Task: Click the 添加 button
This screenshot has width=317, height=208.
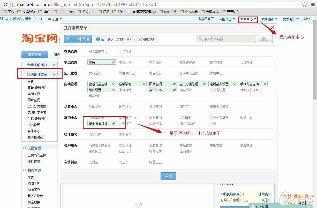Action: click(x=265, y=39)
